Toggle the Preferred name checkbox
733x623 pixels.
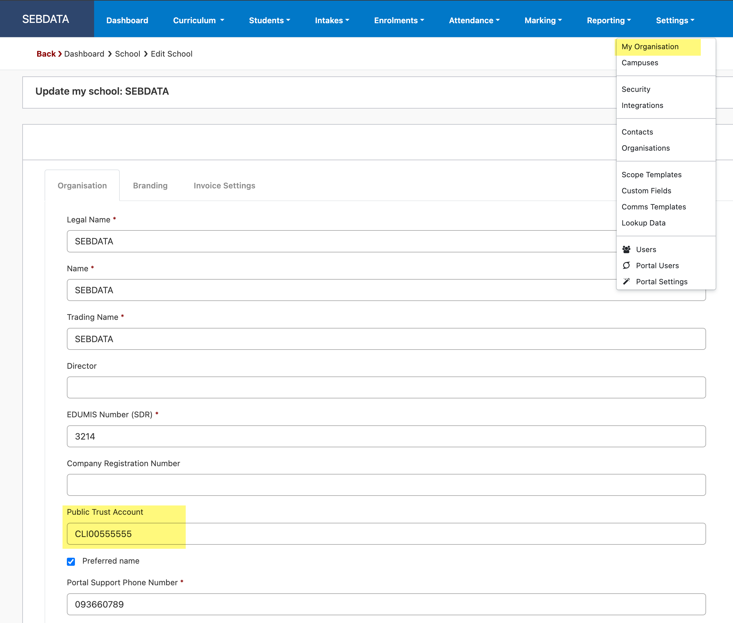[x=71, y=561]
